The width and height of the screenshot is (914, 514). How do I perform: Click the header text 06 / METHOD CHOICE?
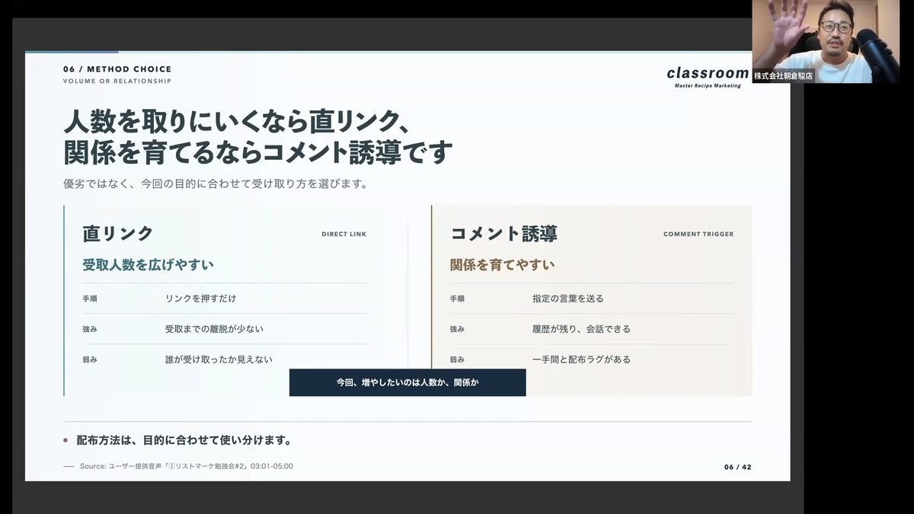[x=117, y=69]
